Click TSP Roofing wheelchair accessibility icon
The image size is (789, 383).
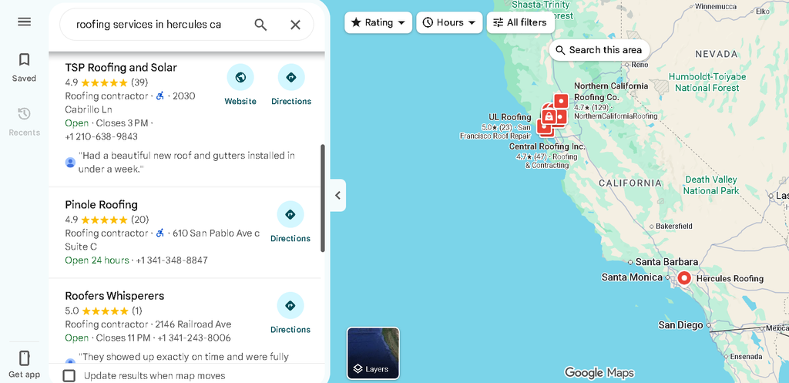[x=160, y=96]
